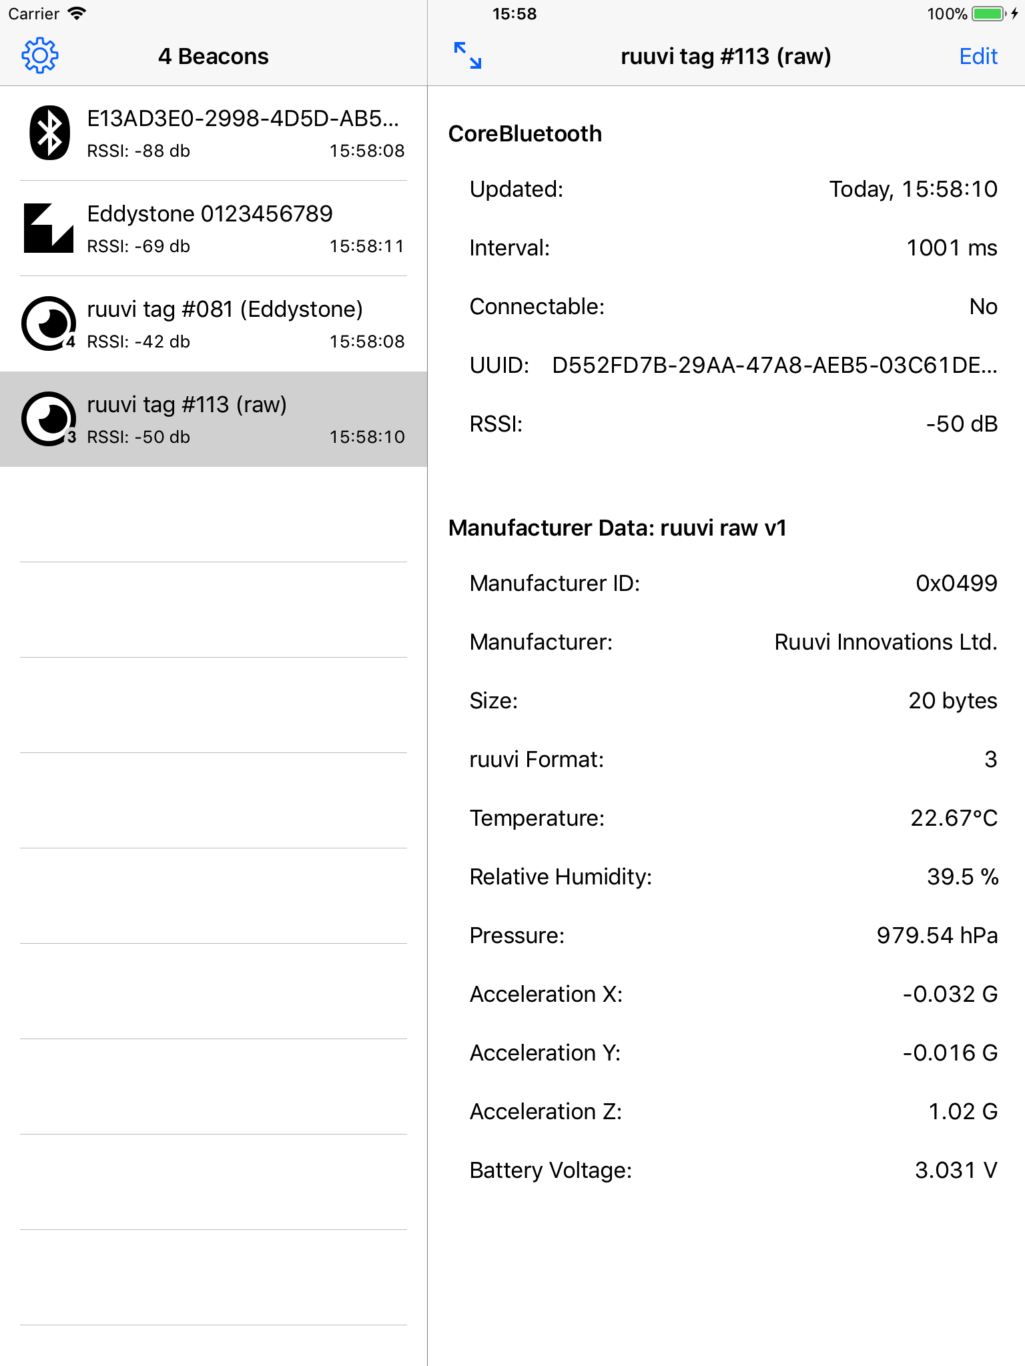Click the Bluetooth icon for the E13AD3E0 beacon
The height and width of the screenshot is (1366, 1025).
[x=49, y=131]
